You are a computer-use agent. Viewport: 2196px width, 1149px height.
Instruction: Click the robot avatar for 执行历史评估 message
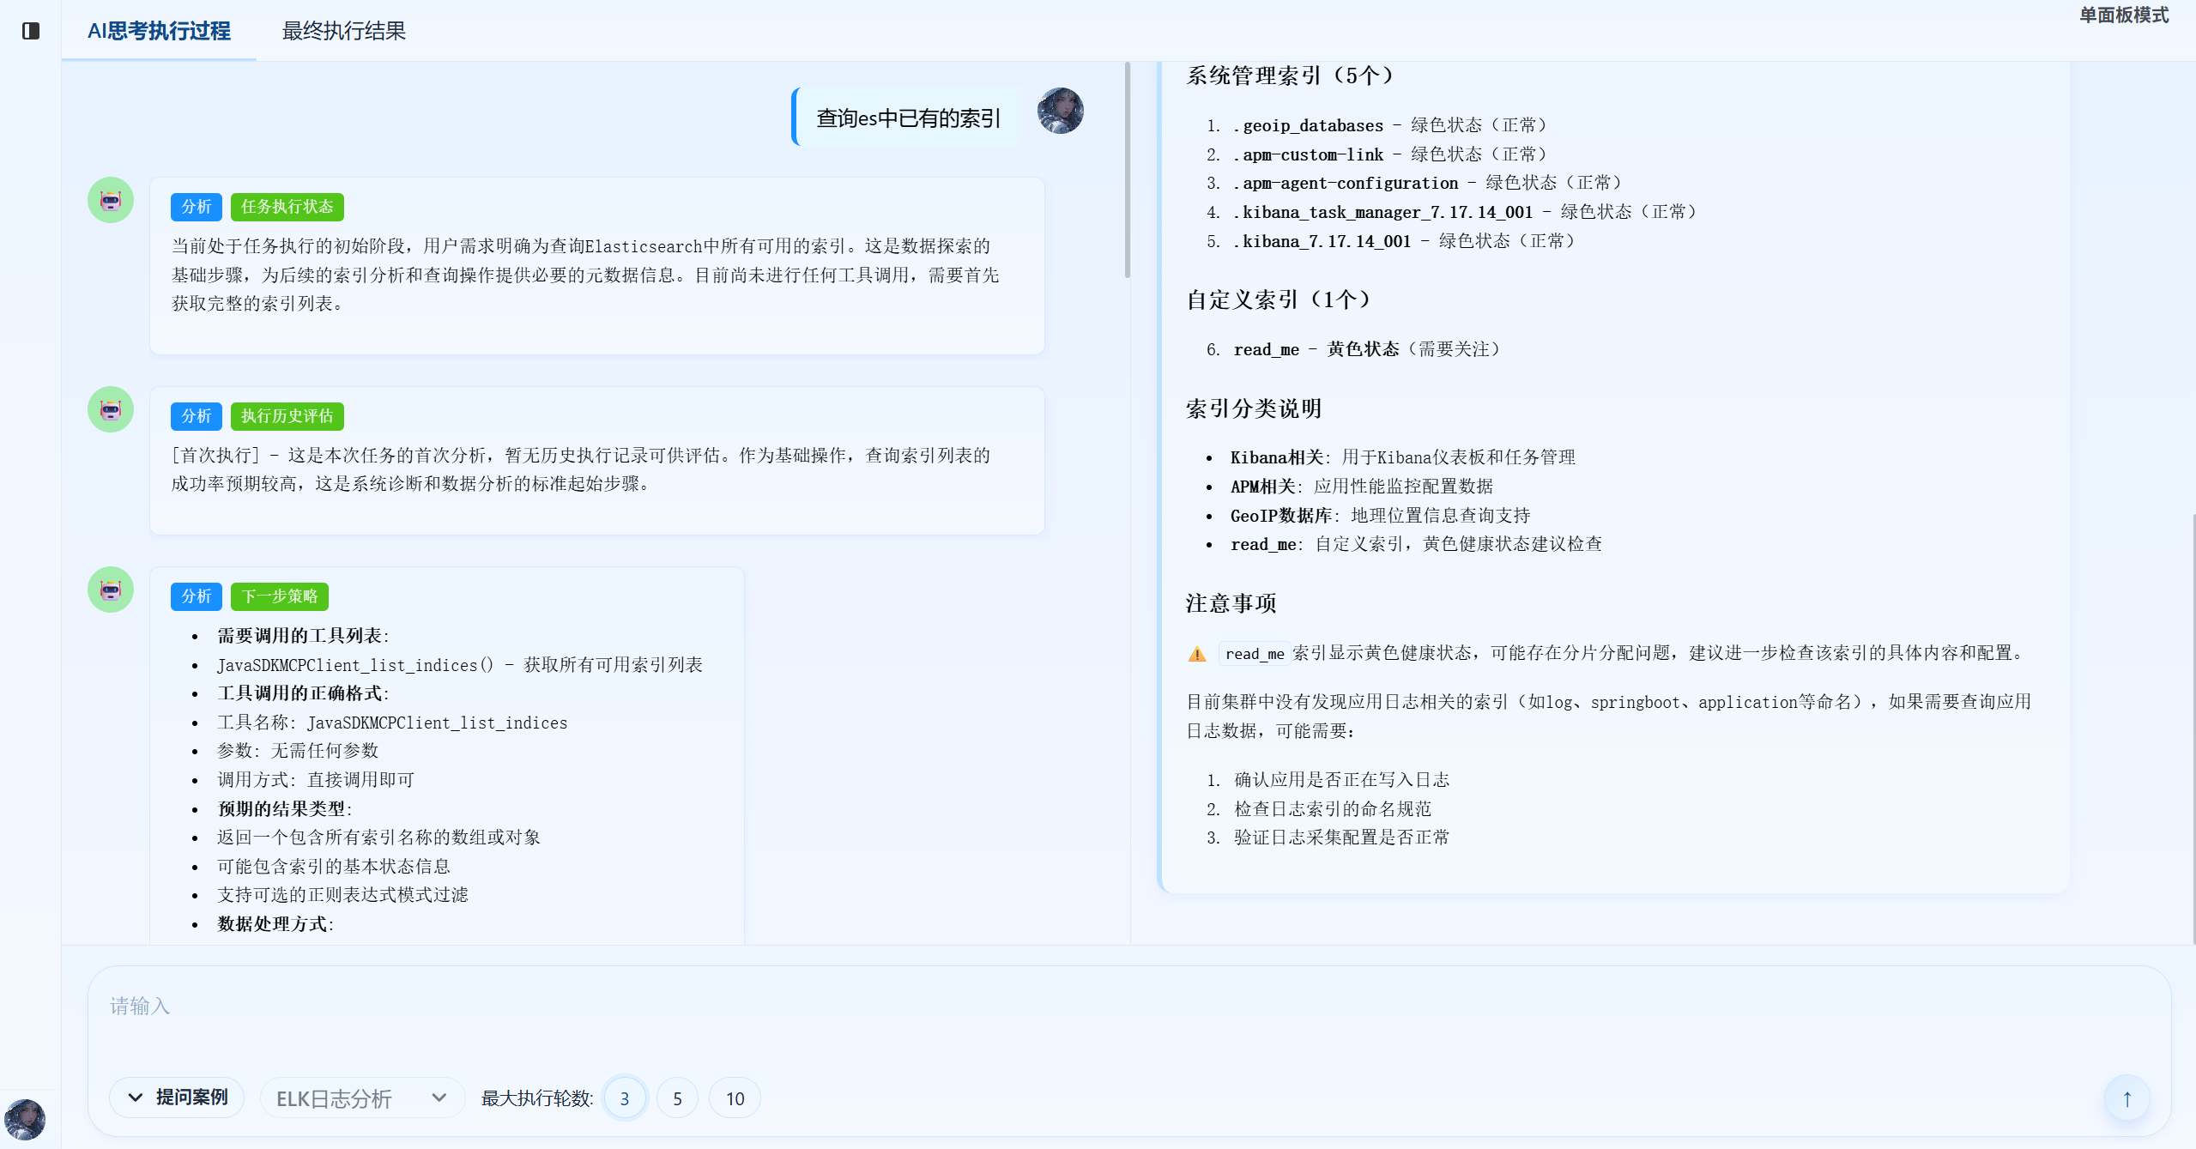pos(111,409)
